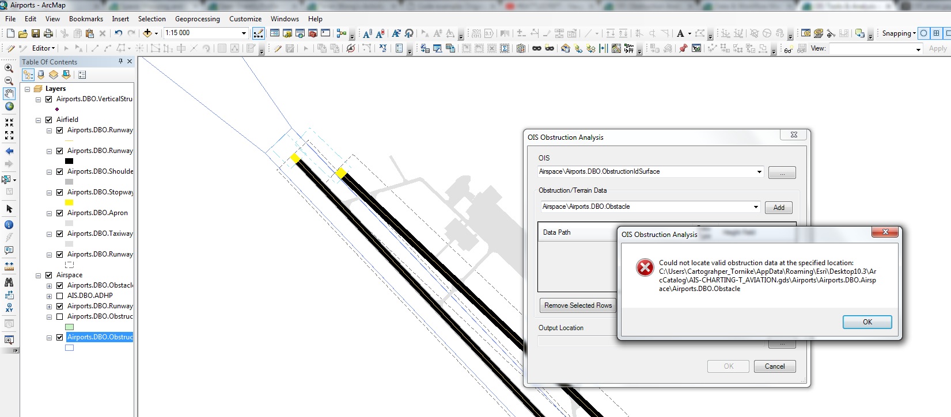Launch ModelBuilder window
Screen dimensions: 951x417
coord(342,33)
